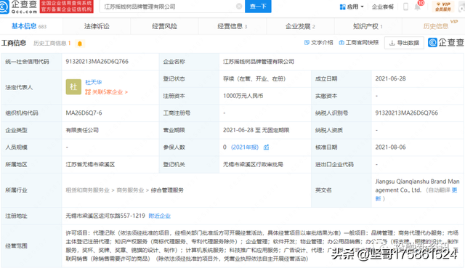Select the credit code 91320213MA26D6Q766 in 统一社会信用代码 row

(x=97, y=61)
